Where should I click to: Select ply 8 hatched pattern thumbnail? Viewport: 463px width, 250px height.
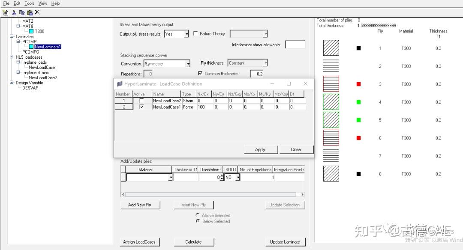point(331,174)
